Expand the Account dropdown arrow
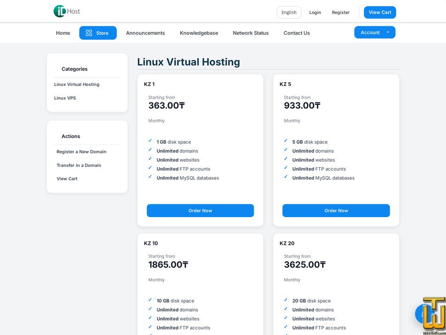 387,32
